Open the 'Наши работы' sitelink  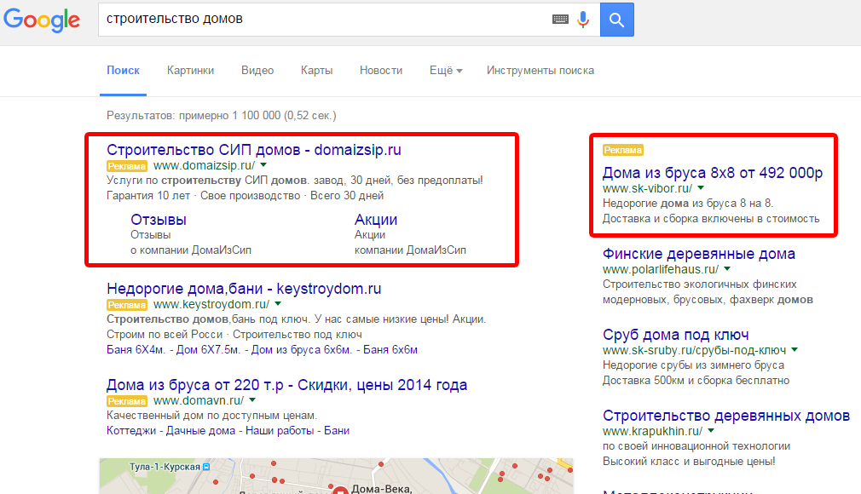point(280,431)
